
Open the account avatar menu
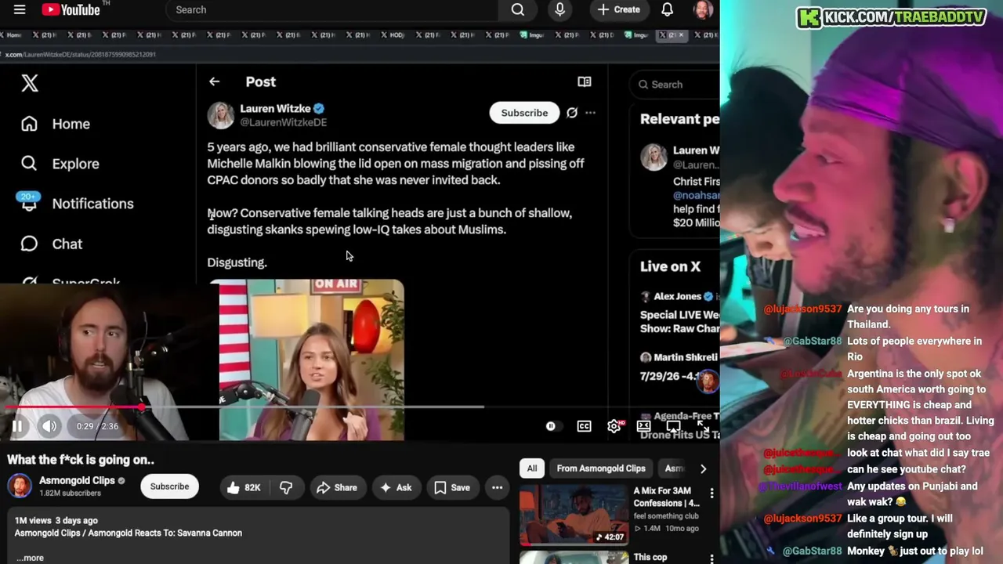click(702, 9)
